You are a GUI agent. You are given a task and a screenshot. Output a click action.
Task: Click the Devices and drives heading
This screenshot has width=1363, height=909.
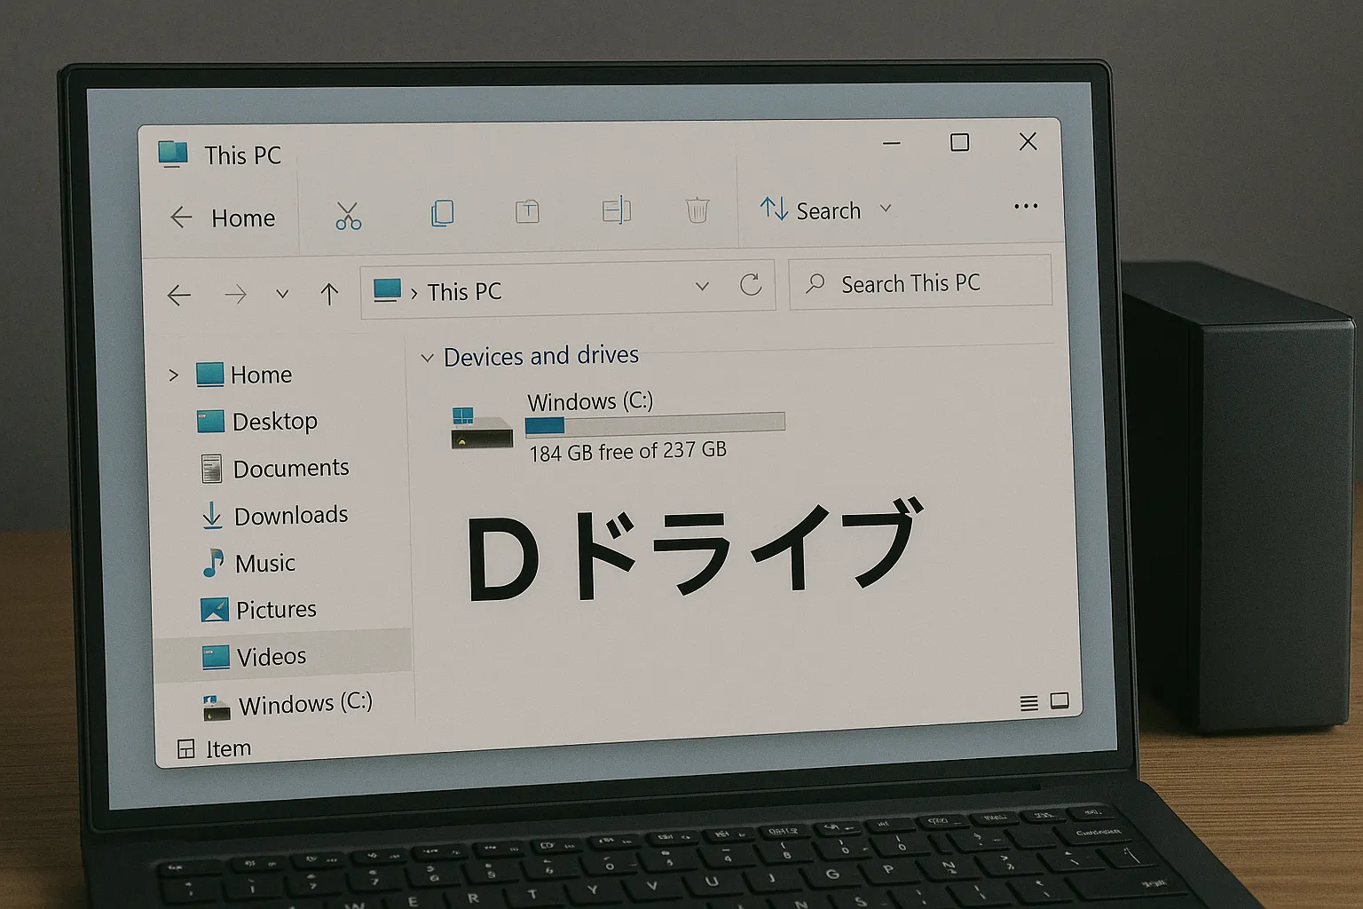point(541,356)
